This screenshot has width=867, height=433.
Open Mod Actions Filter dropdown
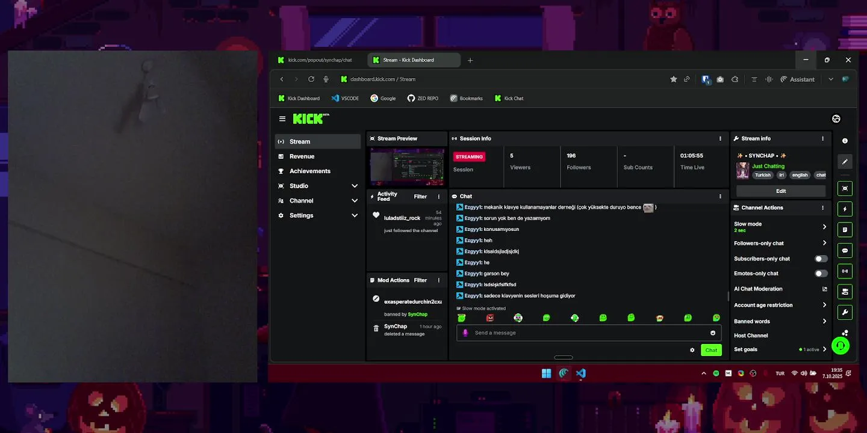420,280
